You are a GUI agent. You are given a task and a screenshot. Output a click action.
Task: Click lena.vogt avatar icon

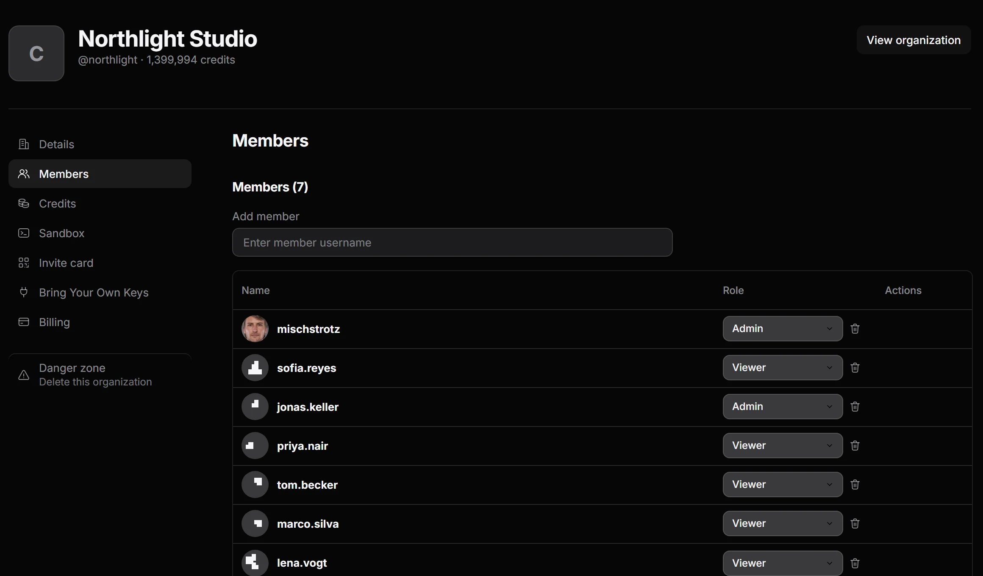coord(255,563)
